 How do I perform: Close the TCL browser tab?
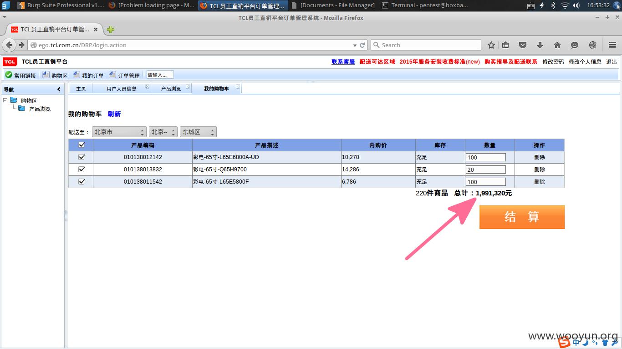click(96, 30)
